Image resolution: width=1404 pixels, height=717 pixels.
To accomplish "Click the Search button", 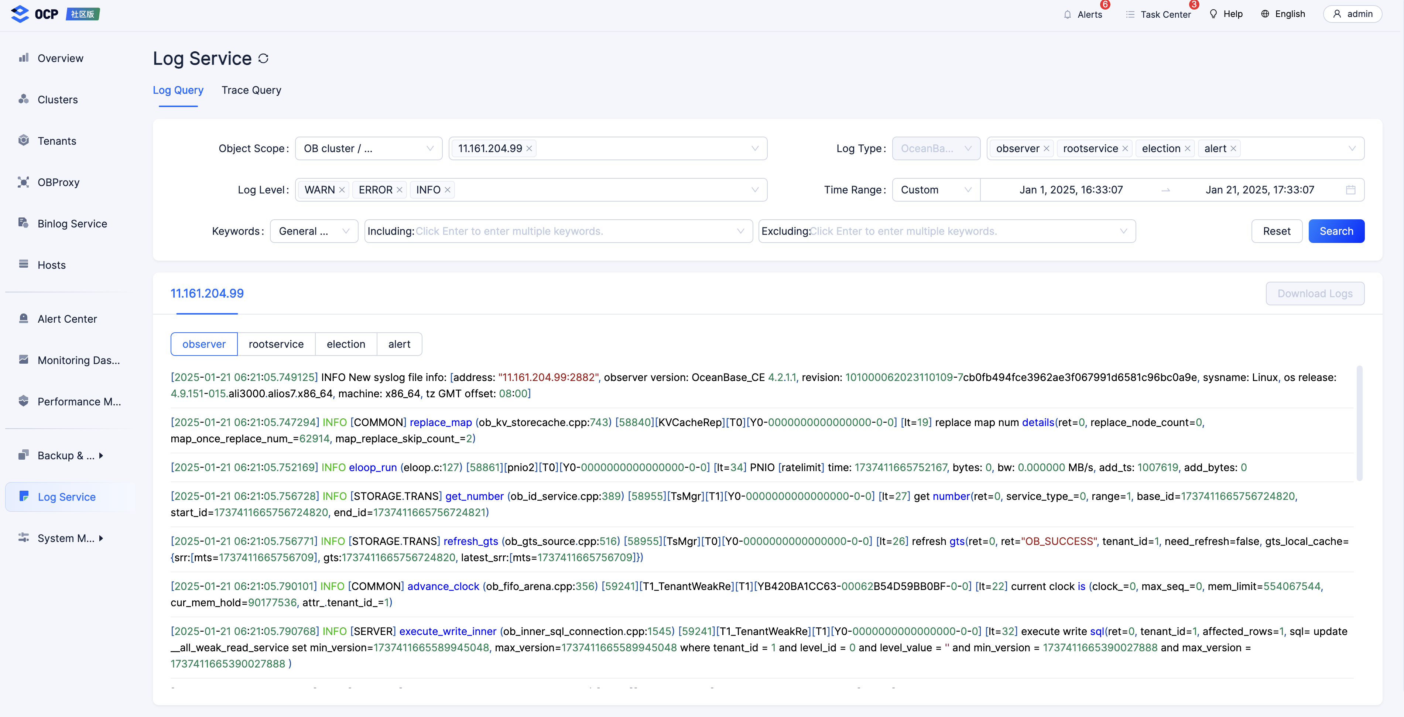I will coord(1336,231).
